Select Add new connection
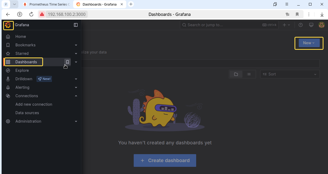The height and width of the screenshot is (174, 328). coord(34,104)
